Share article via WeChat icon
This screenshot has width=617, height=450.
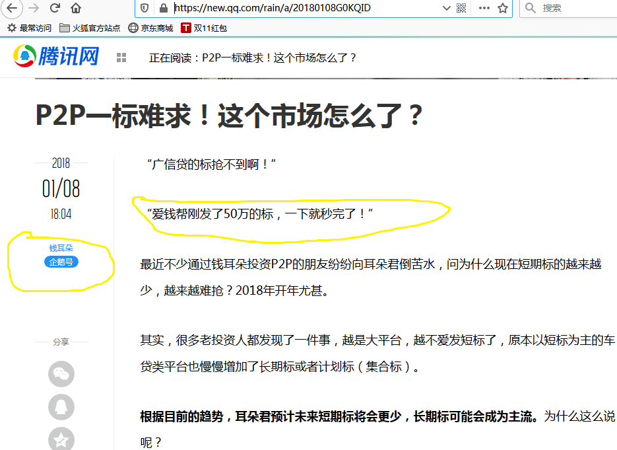click(61, 373)
